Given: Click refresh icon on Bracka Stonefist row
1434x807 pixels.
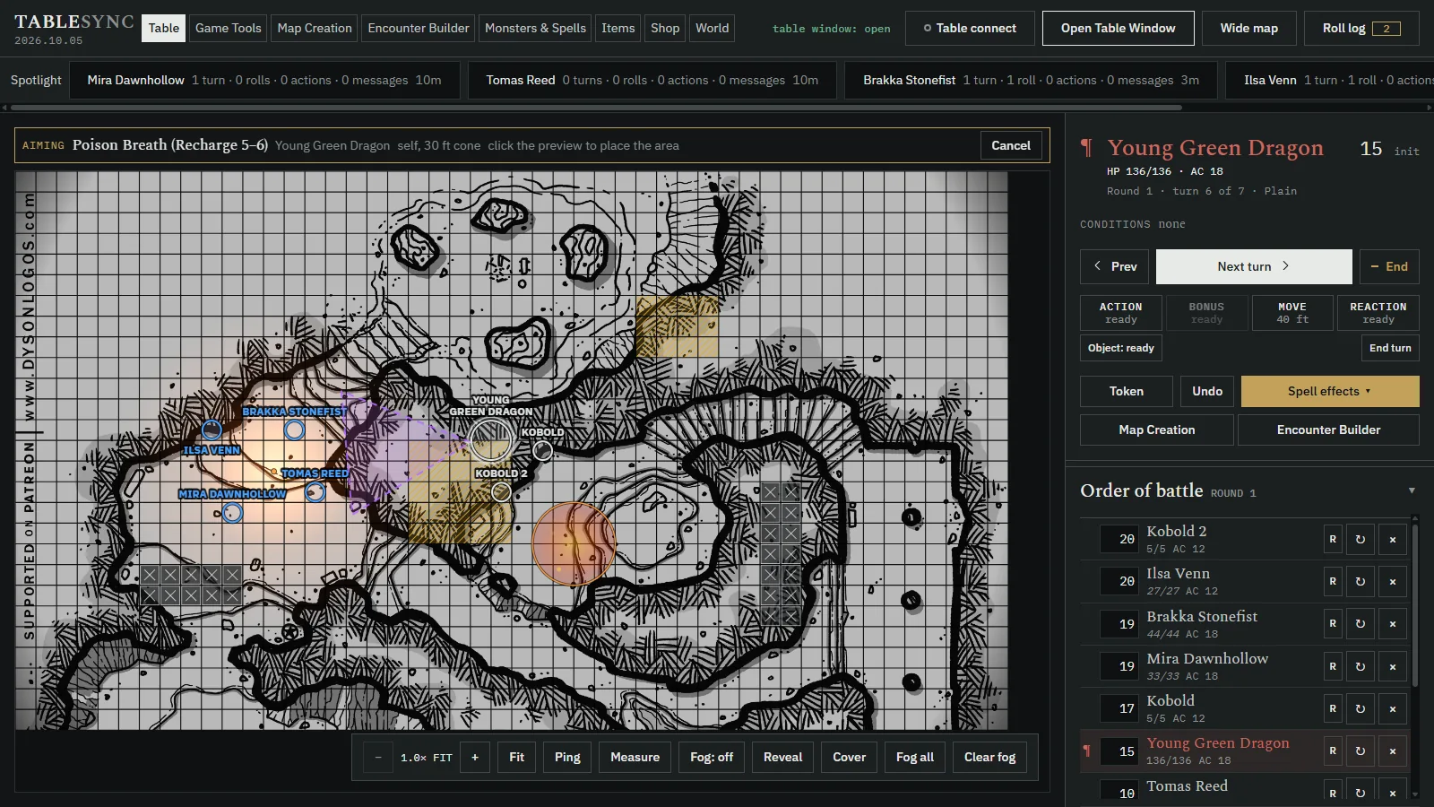Looking at the screenshot, I should pos(1360,623).
